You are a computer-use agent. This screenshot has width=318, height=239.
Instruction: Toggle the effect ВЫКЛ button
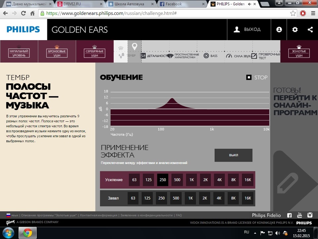[234, 155]
